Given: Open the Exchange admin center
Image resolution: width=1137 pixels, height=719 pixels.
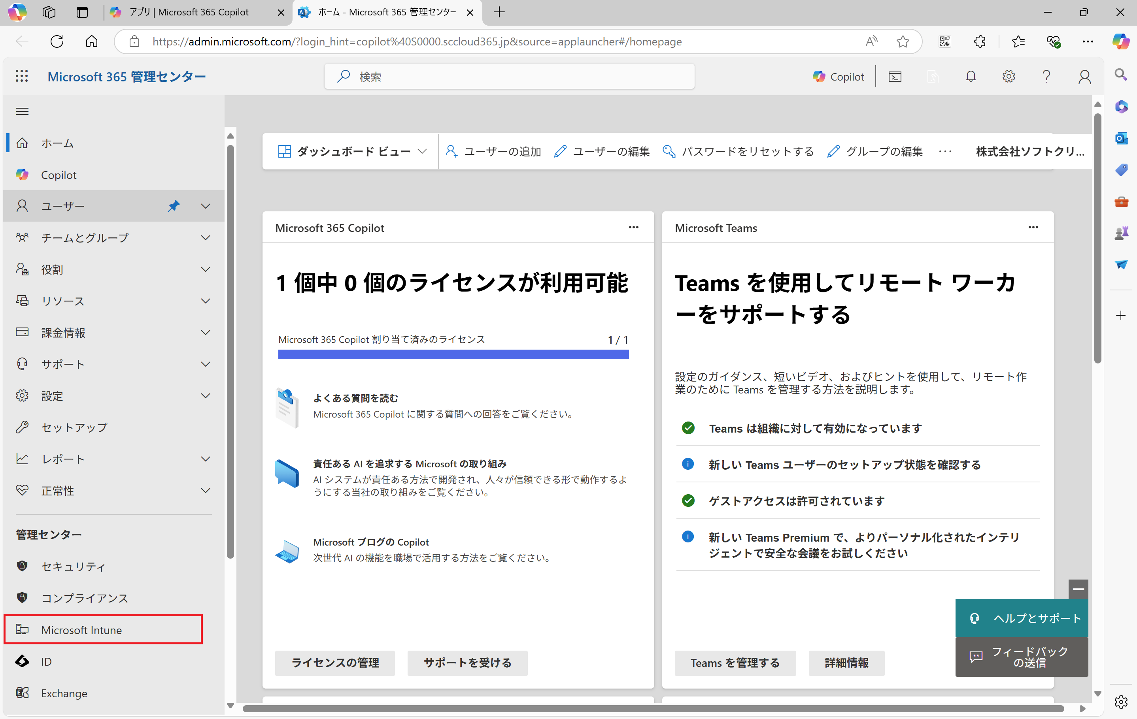Looking at the screenshot, I should (x=64, y=693).
